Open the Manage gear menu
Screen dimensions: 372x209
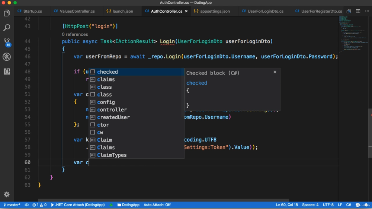tap(7, 194)
